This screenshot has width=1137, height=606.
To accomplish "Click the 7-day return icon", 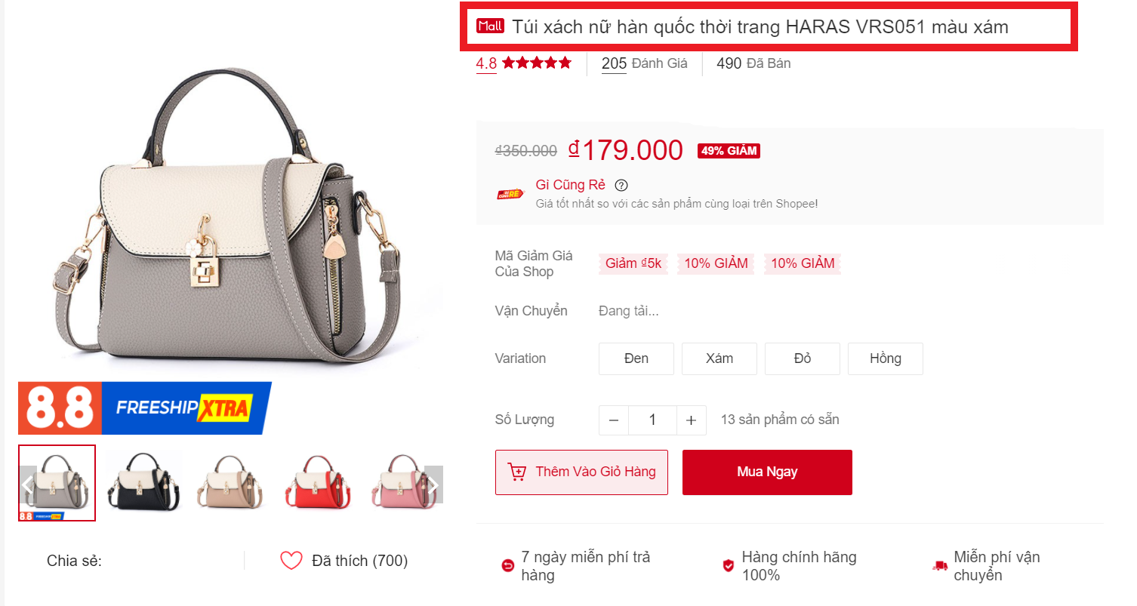I will point(507,566).
